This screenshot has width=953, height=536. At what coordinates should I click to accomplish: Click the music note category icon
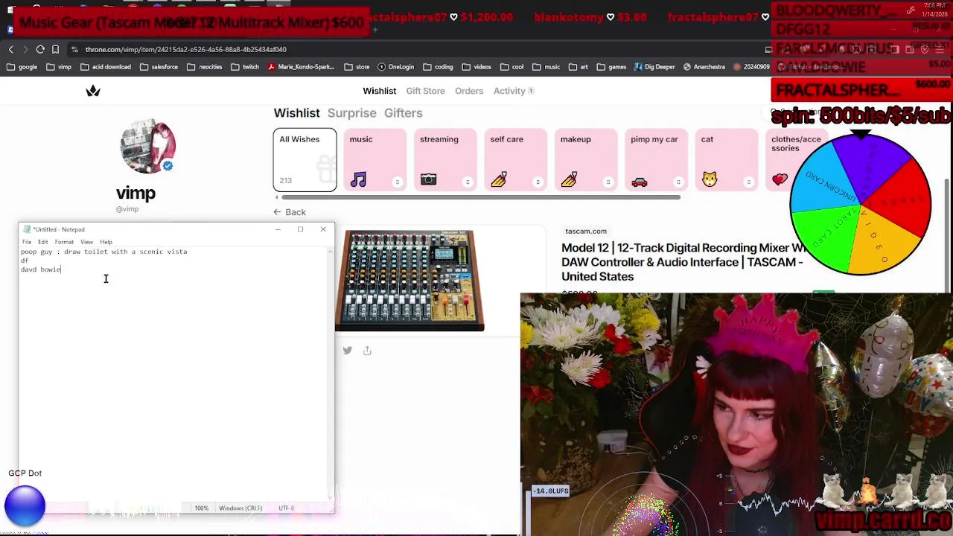[359, 179]
